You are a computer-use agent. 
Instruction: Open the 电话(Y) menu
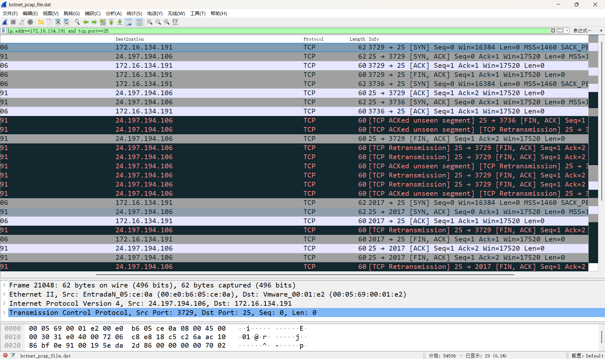(x=155, y=14)
